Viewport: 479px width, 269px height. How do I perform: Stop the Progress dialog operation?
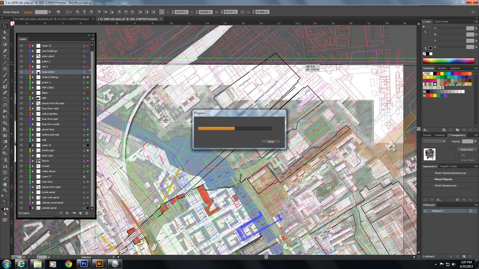pos(271,142)
